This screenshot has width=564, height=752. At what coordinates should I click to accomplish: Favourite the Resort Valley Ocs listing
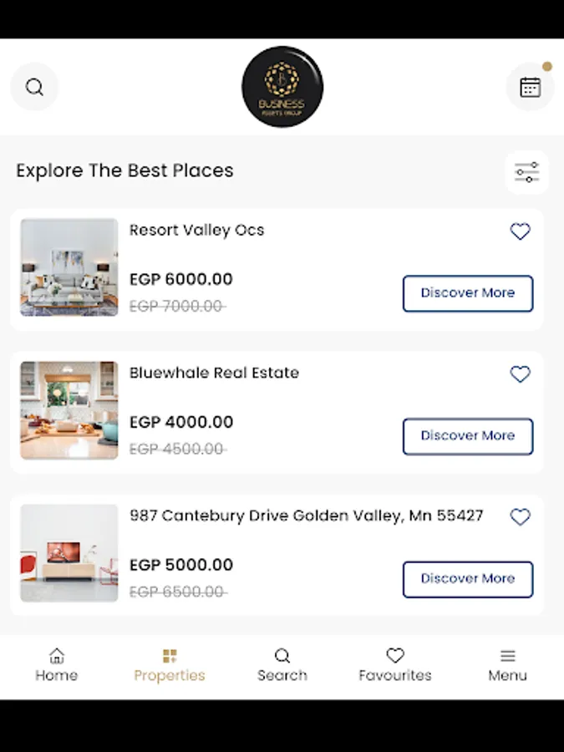(x=520, y=231)
